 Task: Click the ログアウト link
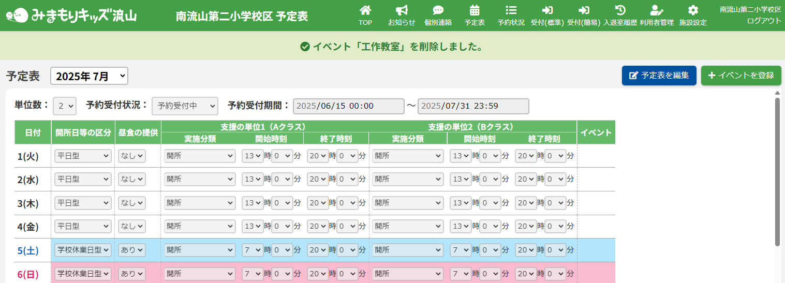763,21
